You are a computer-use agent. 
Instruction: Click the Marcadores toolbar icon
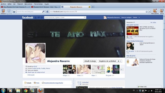pyautogui.click(x=155, y=11)
